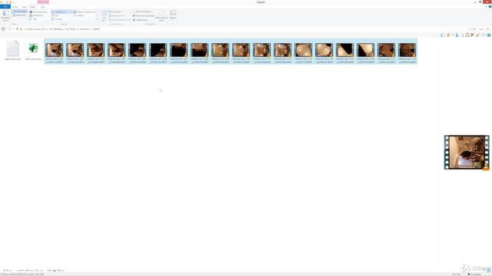
Task: Click the scissors cut icon in right toolbar
Action: 457,35
